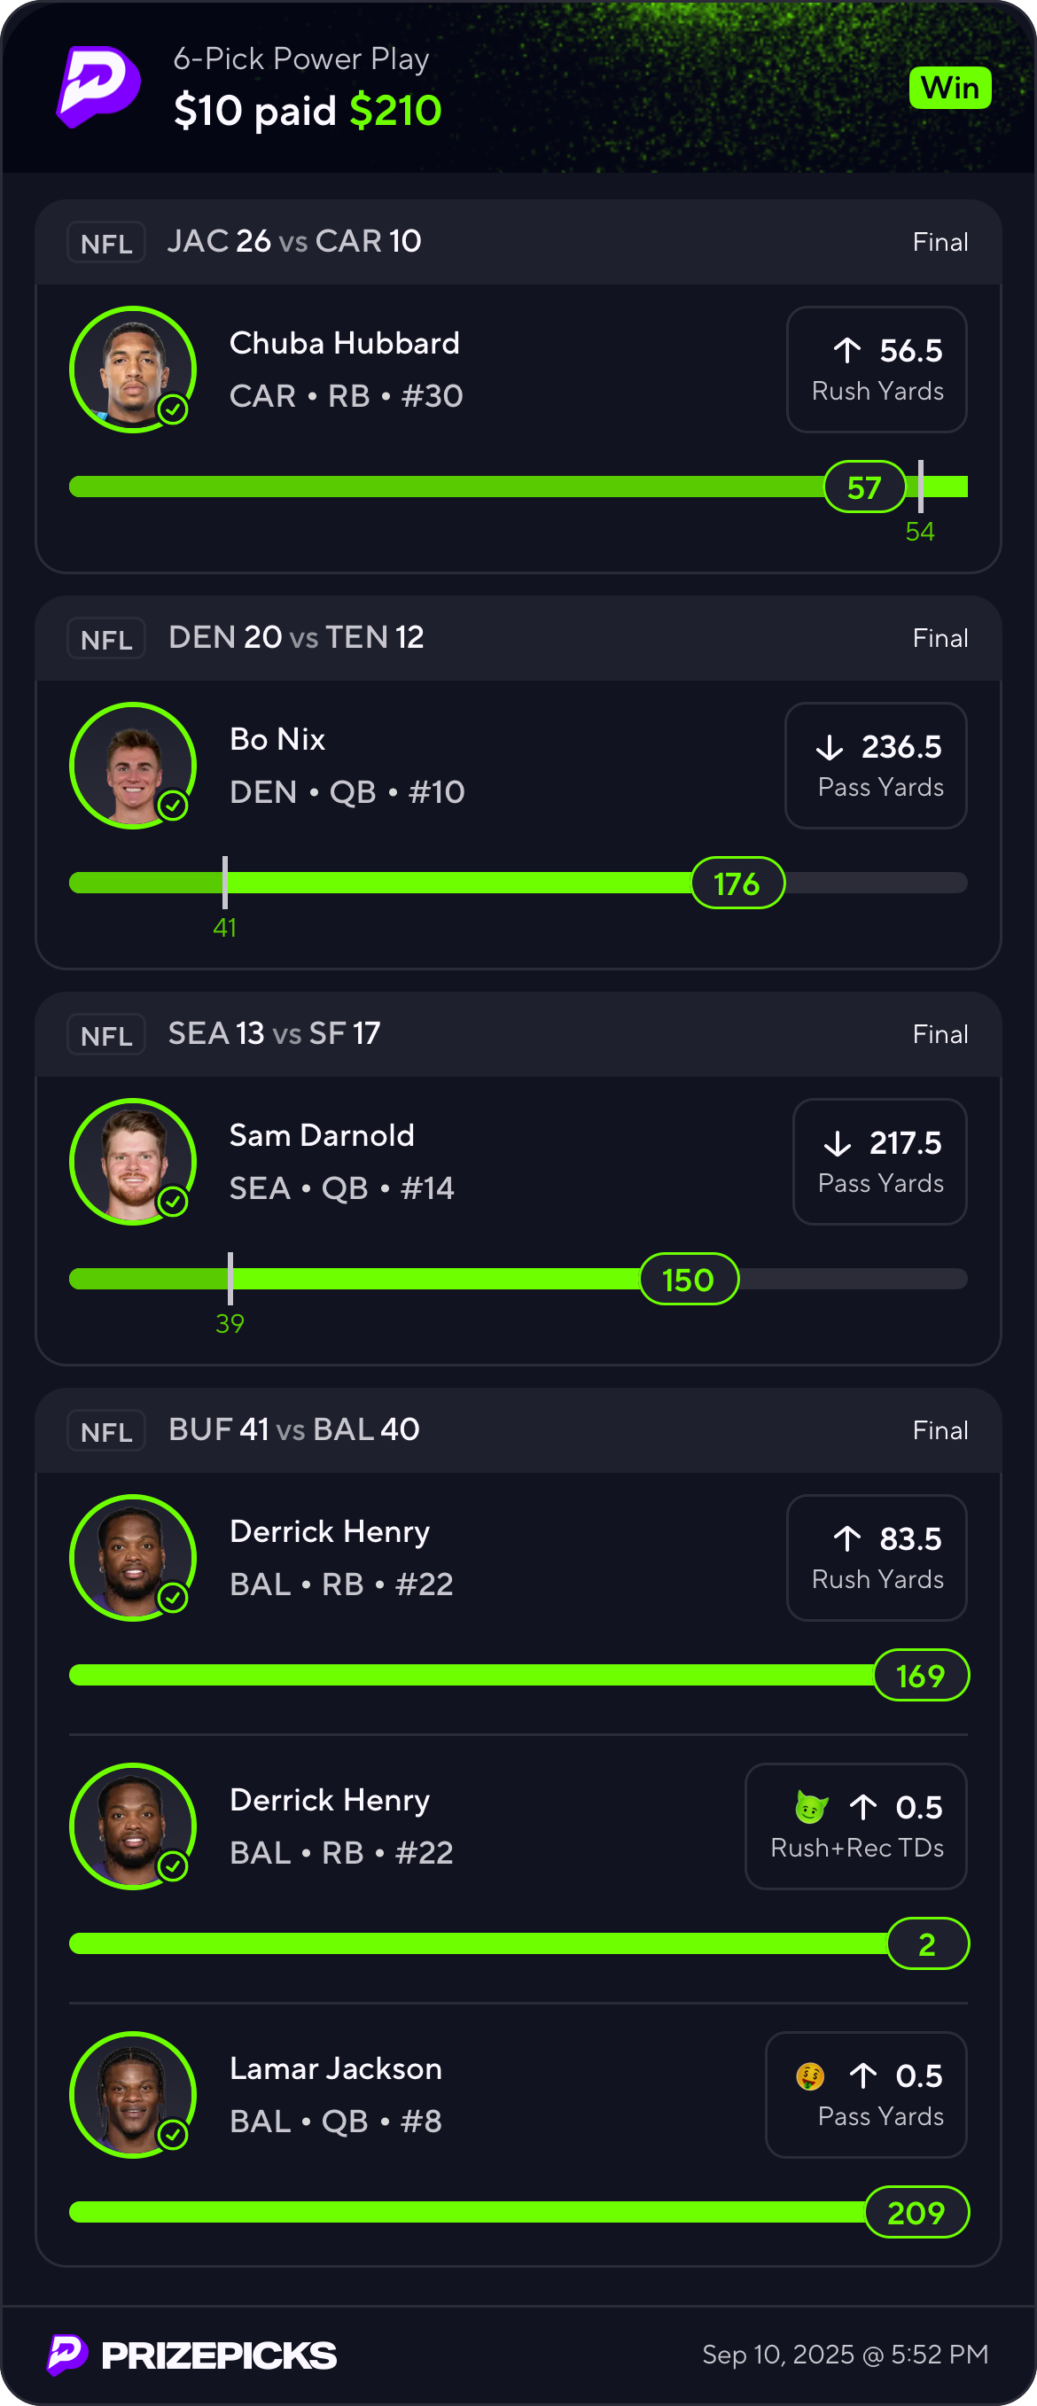Click the green checkmark on Chuba Hubbard's avatar
1037x2406 pixels.
[173, 409]
